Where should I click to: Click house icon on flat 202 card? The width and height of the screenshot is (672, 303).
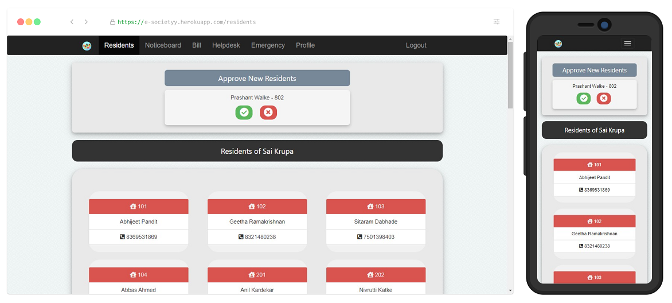coord(370,275)
